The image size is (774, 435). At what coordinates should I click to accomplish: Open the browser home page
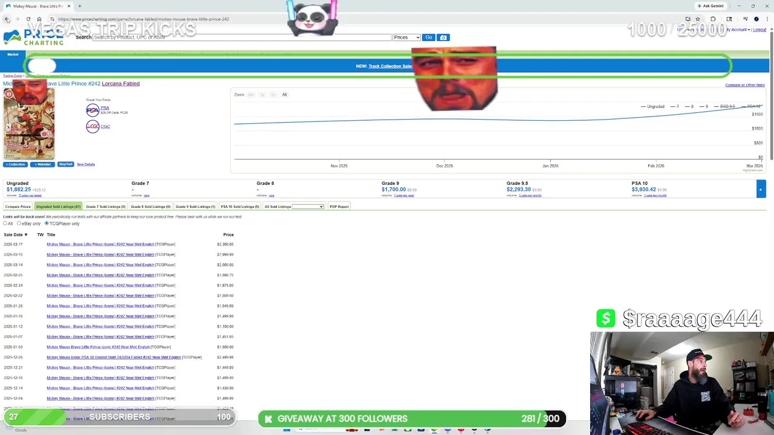[x=39, y=19]
